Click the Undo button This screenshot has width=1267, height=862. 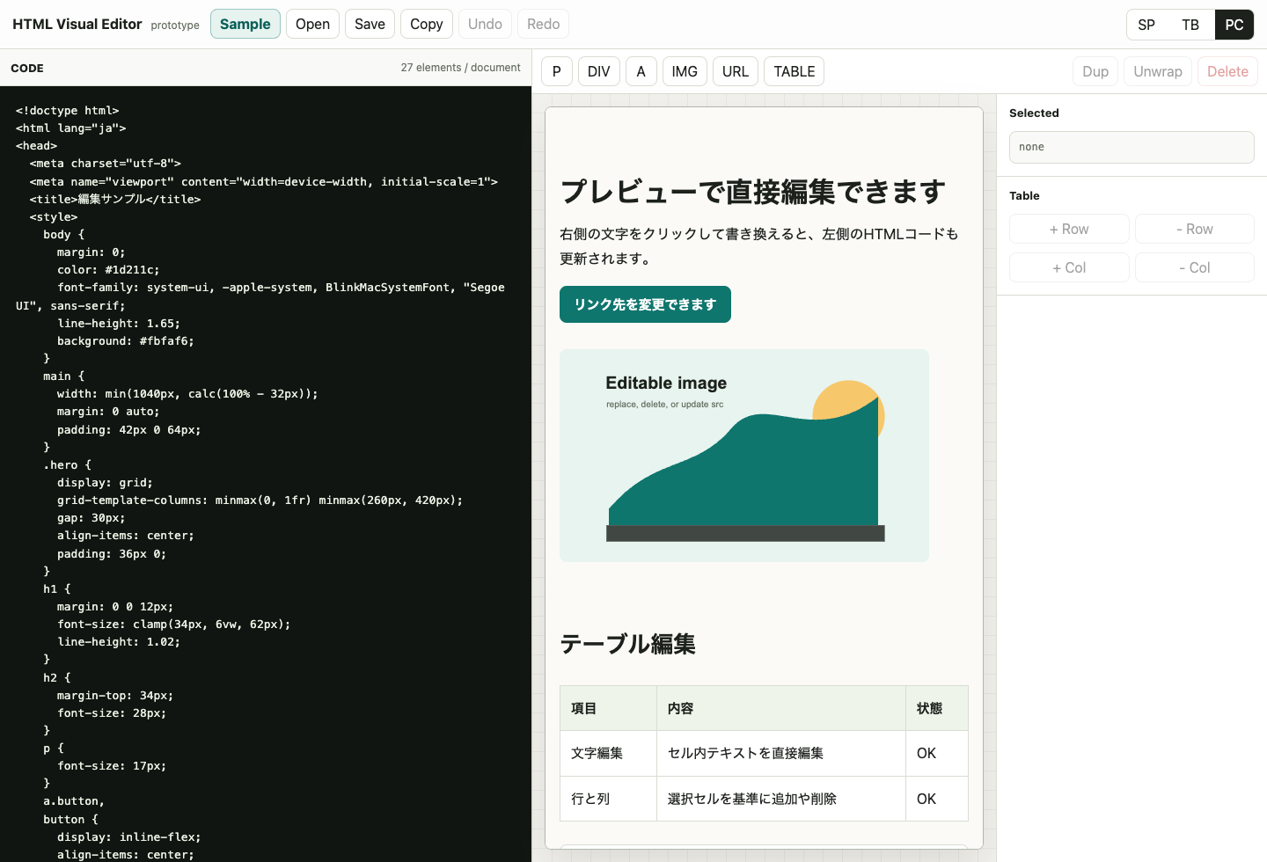(485, 24)
